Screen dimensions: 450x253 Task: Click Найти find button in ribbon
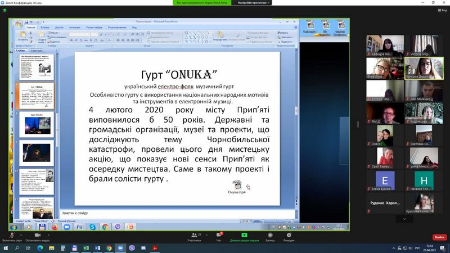pos(283,33)
